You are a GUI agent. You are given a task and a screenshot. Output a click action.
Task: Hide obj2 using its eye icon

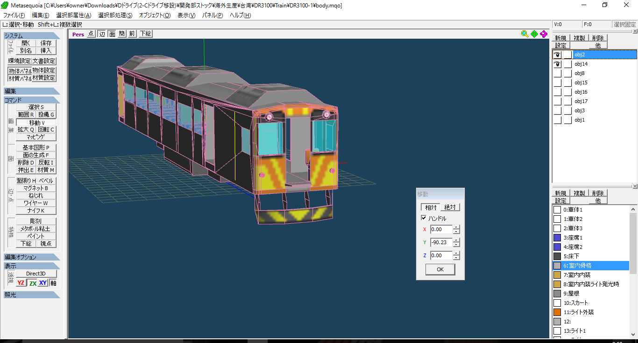pyautogui.click(x=558, y=55)
